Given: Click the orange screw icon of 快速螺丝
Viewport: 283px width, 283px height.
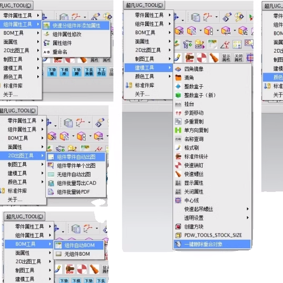Looking at the screenshot, I should point(178,174).
